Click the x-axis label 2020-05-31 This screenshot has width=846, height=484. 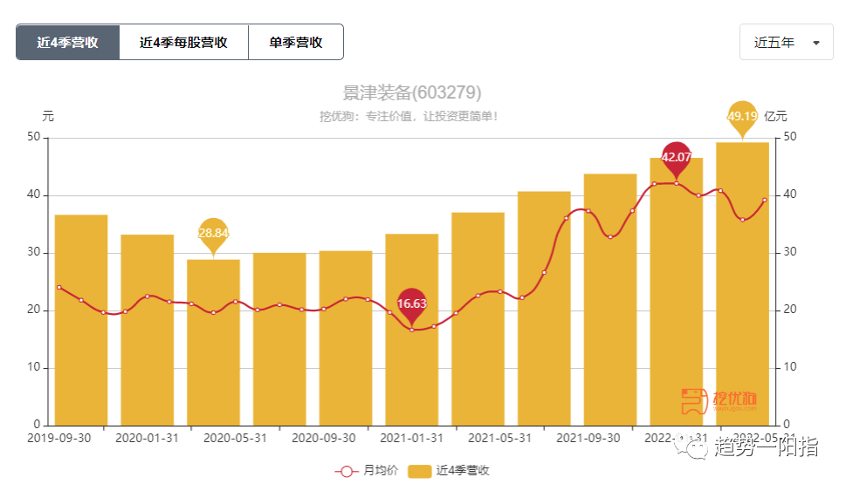pyautogui.click(x=235, y=438)
